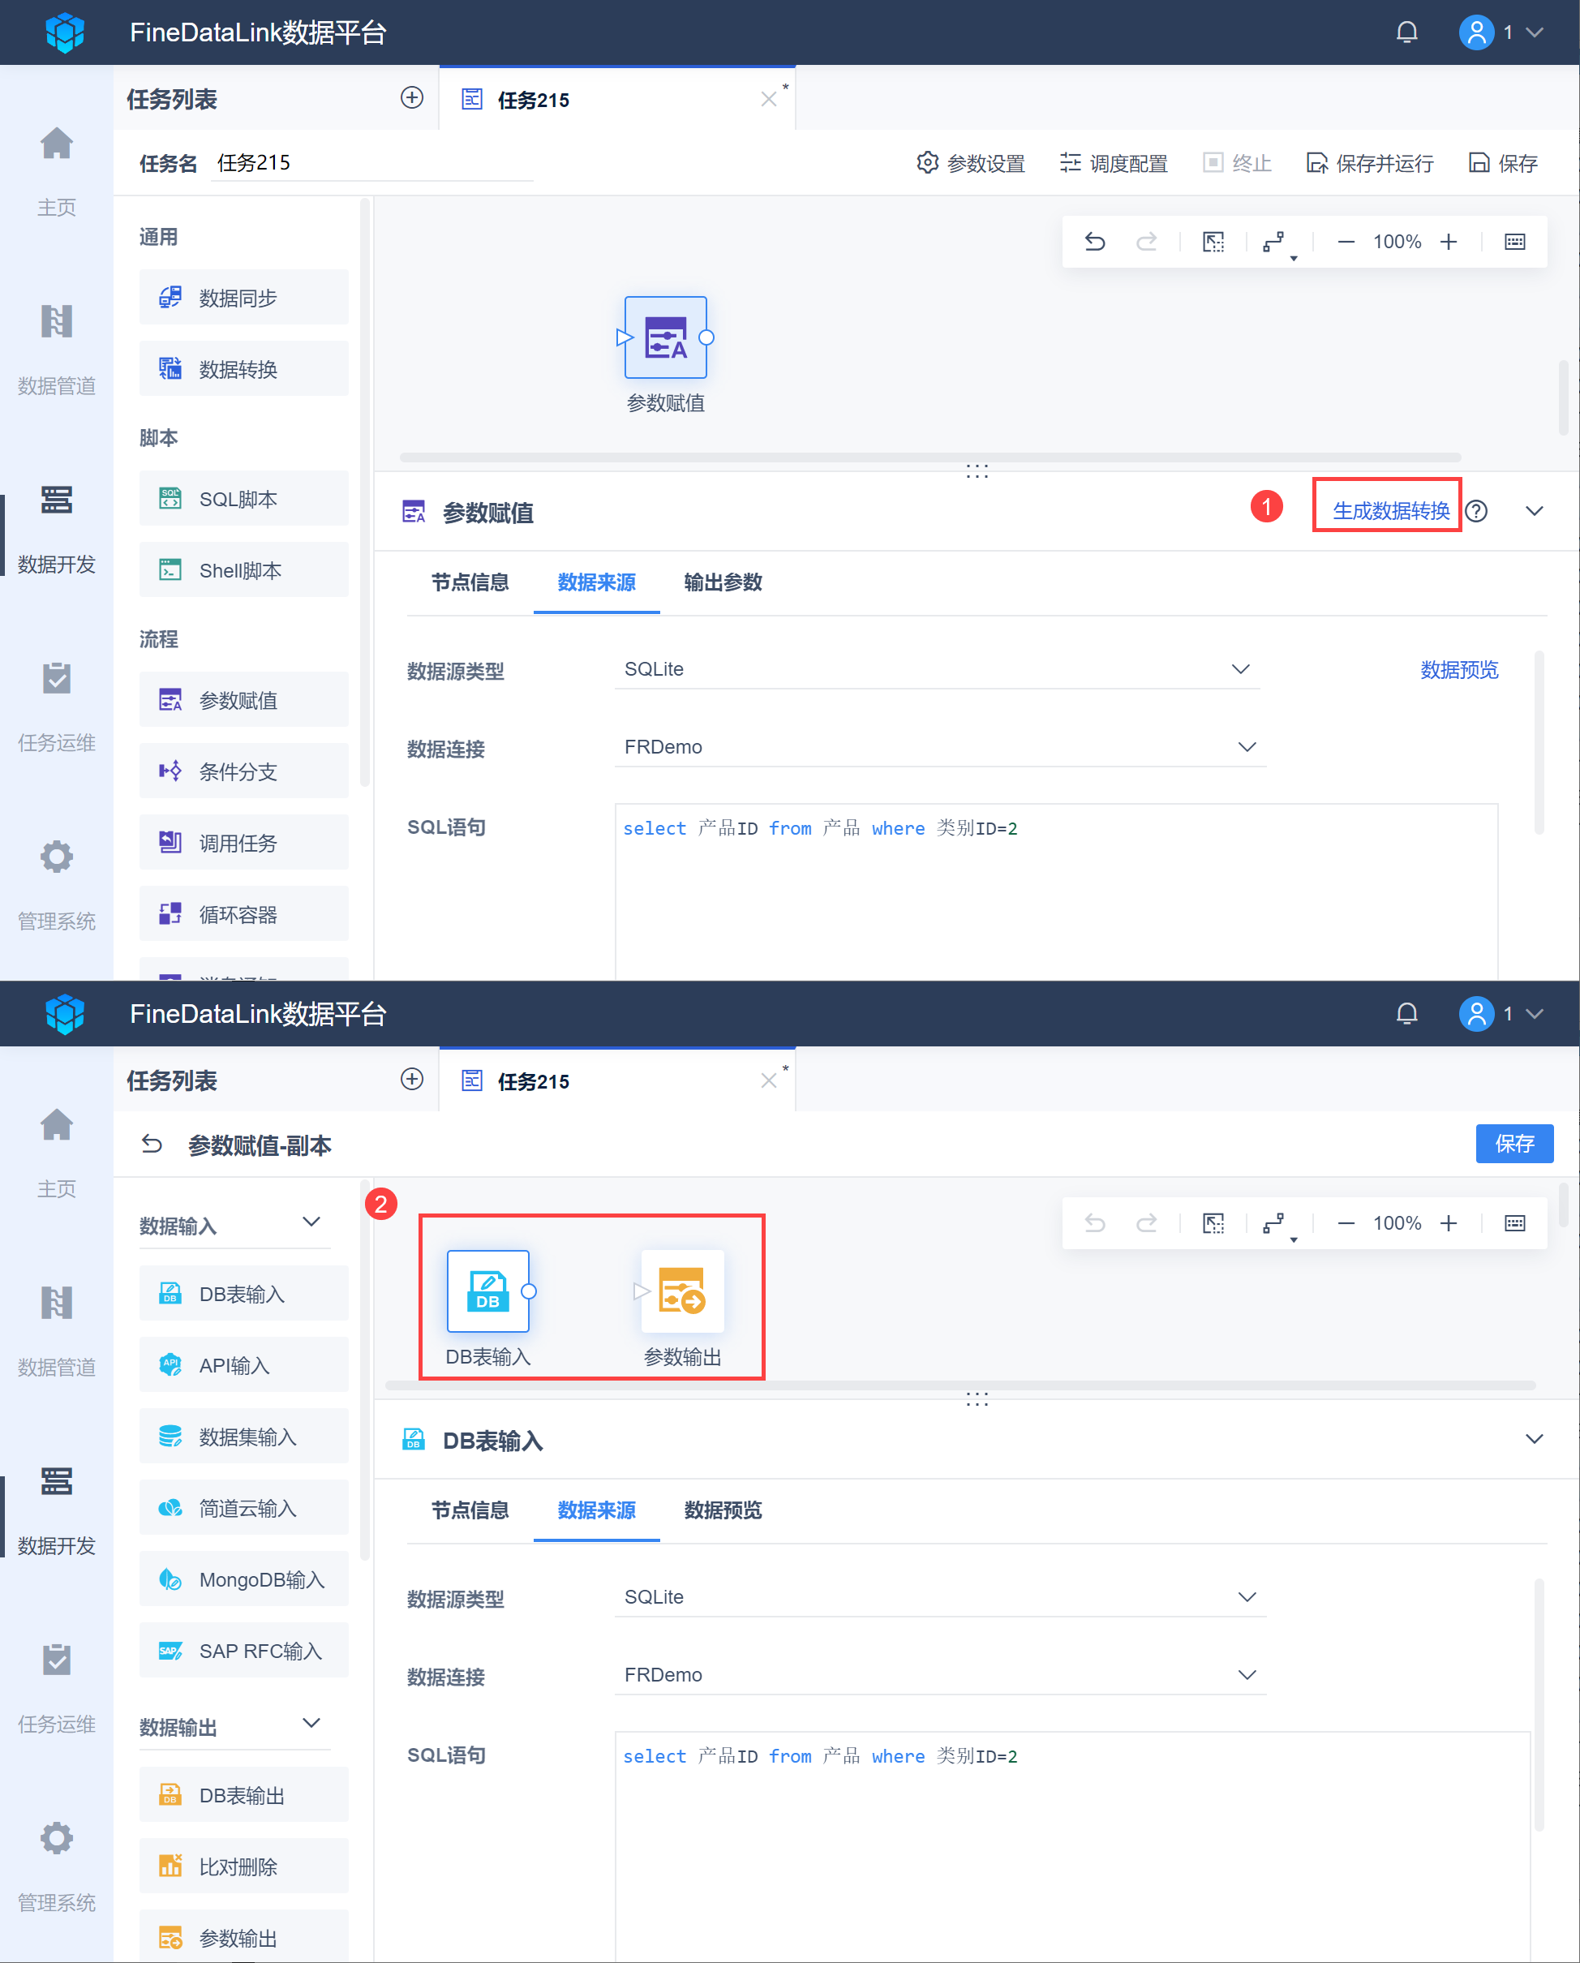
Task: Open the 数据源类型 SQLite dropdown in the bottom panel
Action: [x=941, y=1597]
